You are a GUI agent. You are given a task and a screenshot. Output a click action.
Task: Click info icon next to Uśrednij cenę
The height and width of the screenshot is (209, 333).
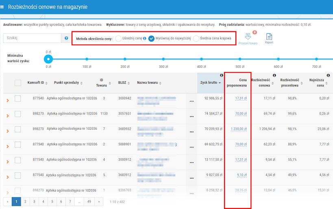145,39
